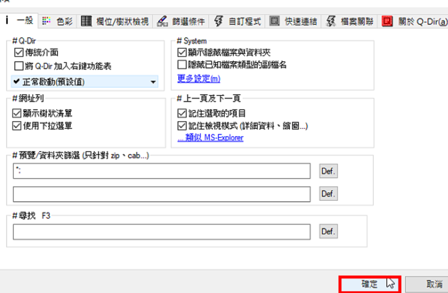Viewport: 448px width, 293px height.
Task: Click the 快速連結 tab icon
Action: click(x=274, y=21)
